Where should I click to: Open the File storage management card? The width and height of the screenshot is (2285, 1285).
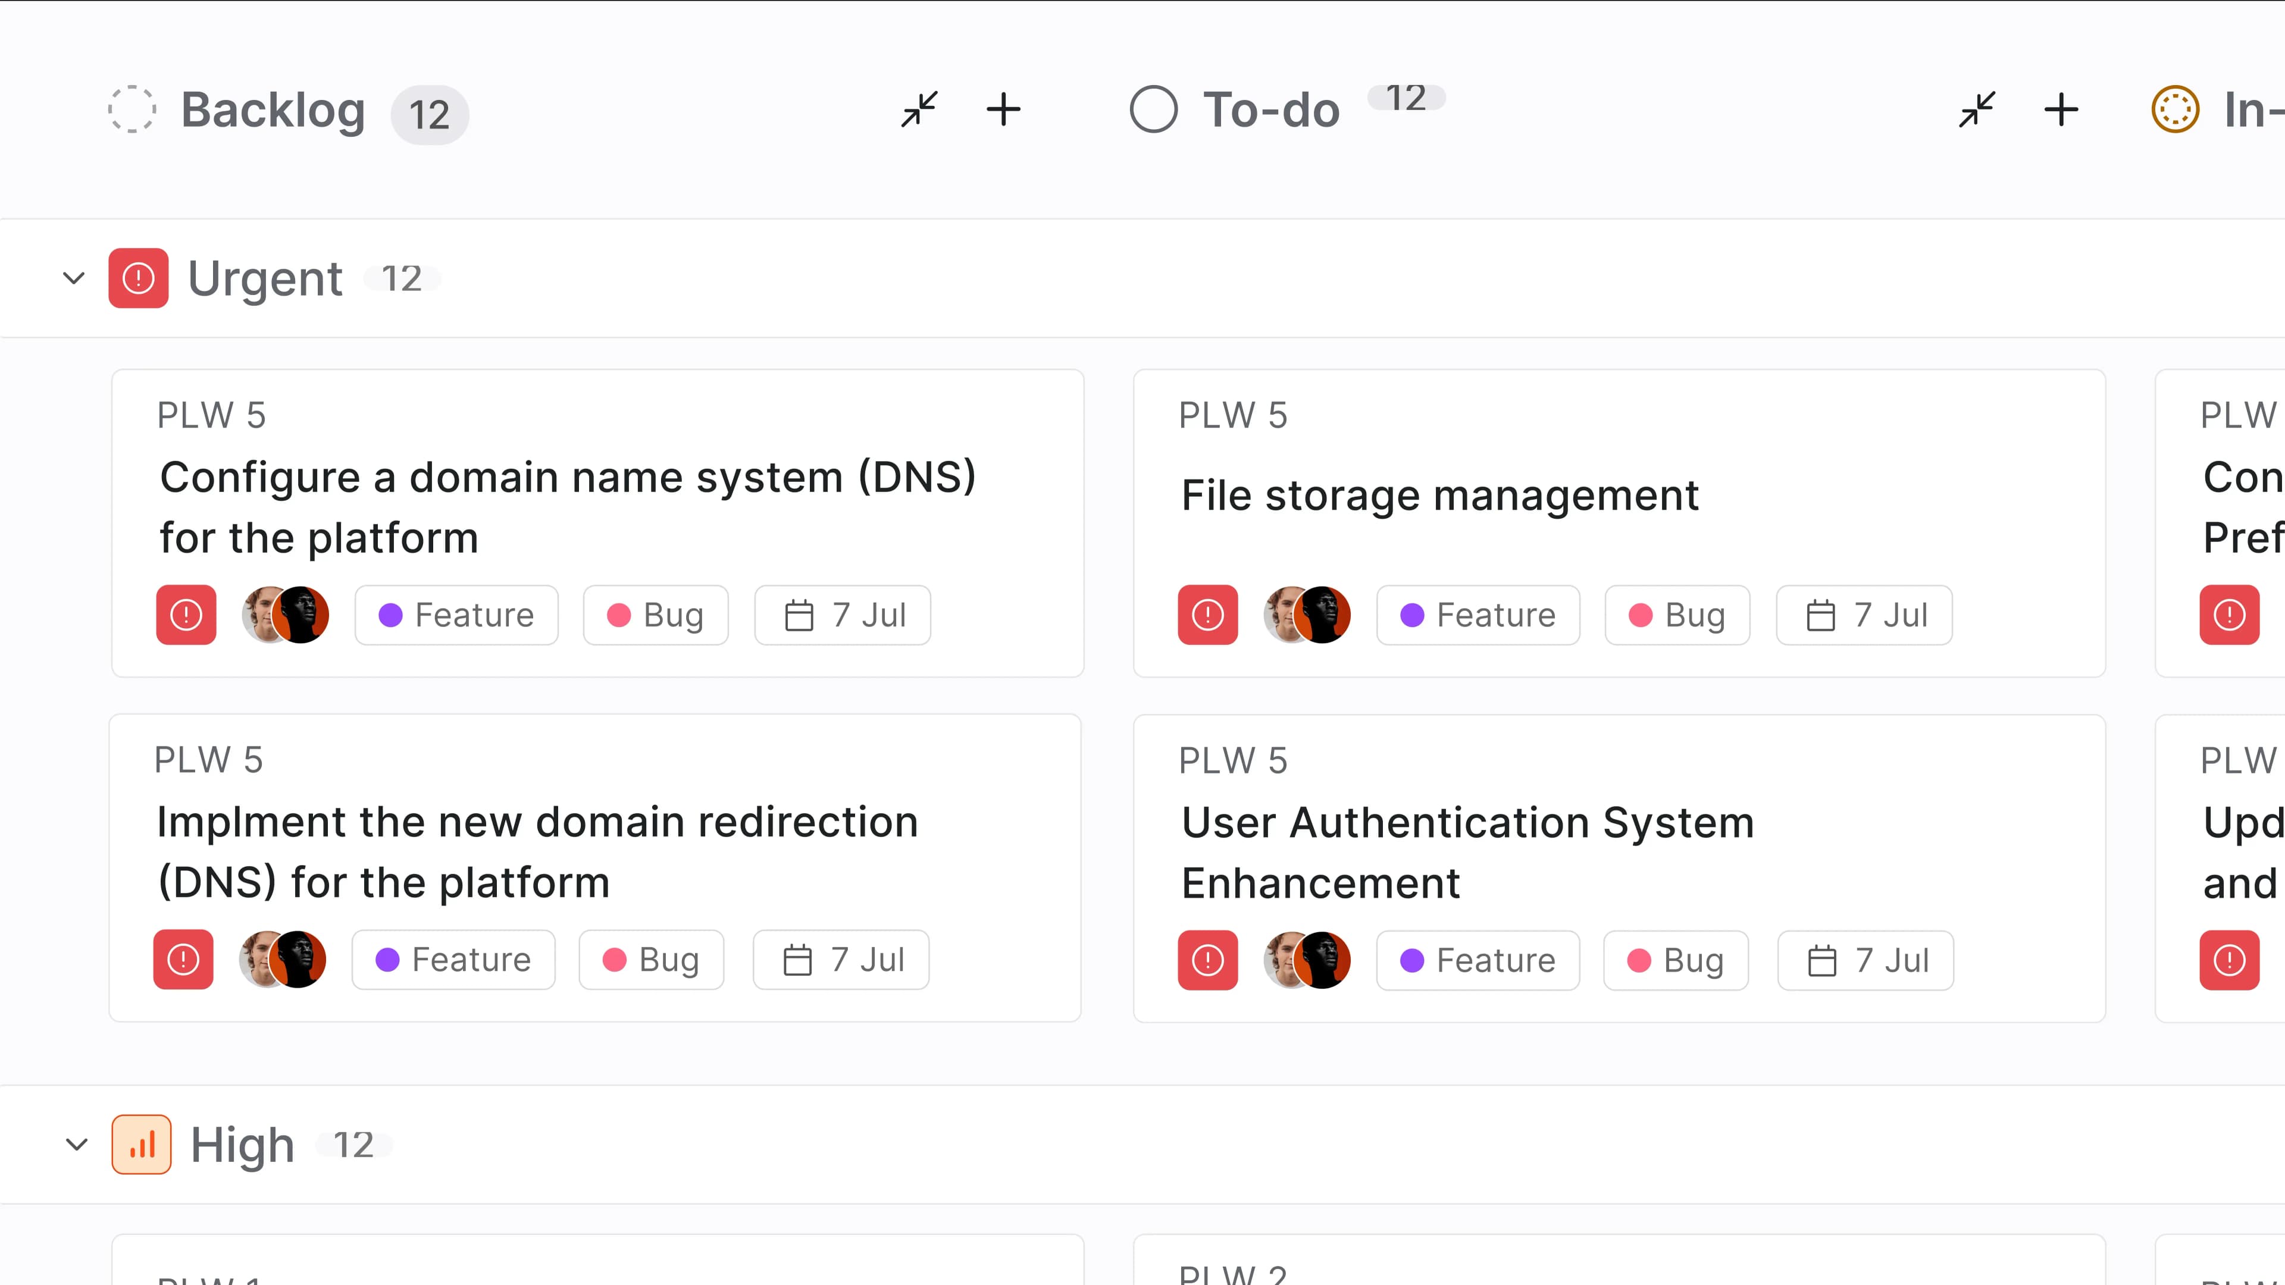pos(1439,495)
